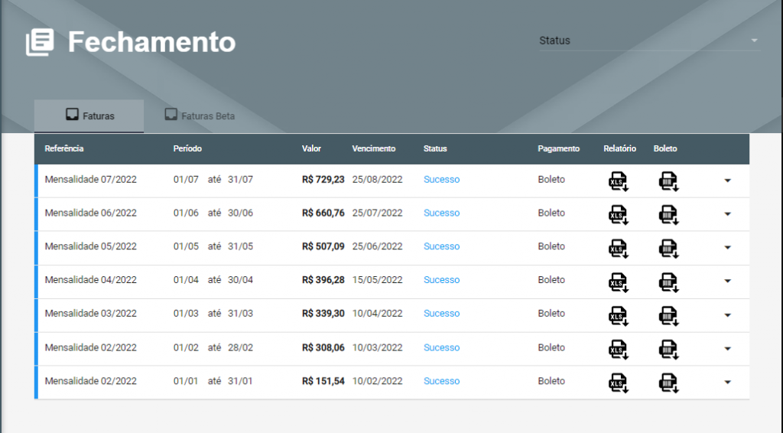Click the Vencimento column header

373,149
